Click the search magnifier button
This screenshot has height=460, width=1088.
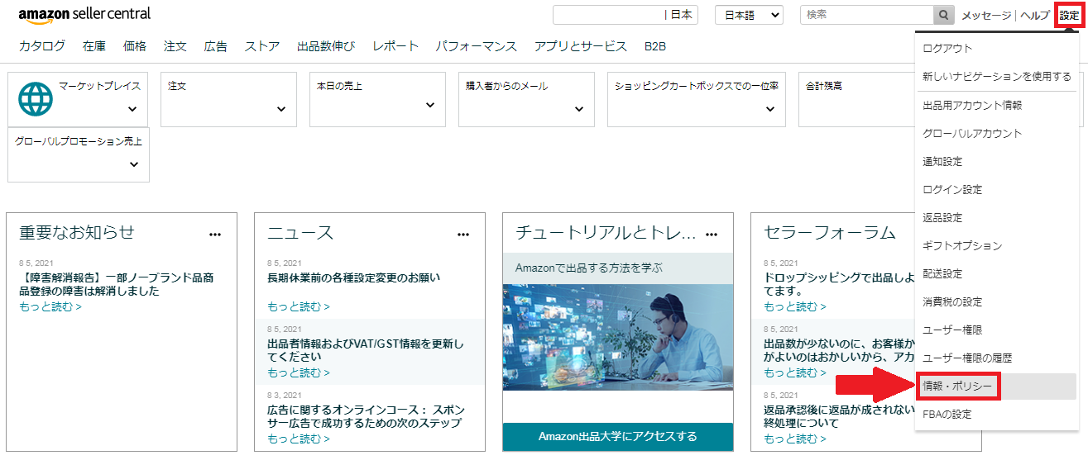944,15
